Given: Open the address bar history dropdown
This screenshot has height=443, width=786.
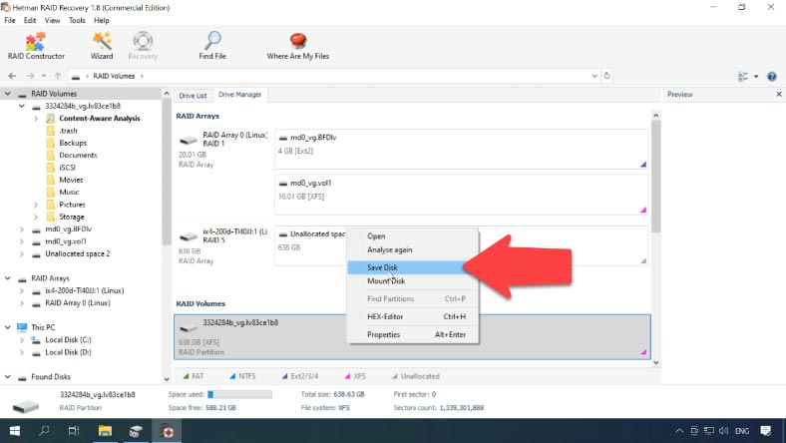Looking at the screenshot, I should coord(594,76).
